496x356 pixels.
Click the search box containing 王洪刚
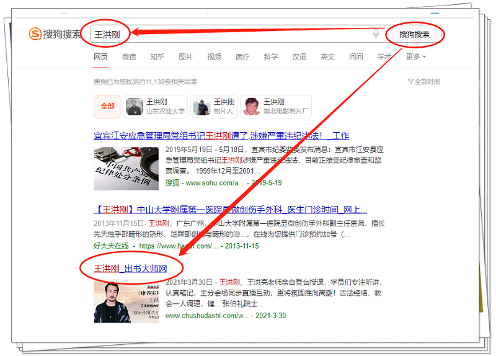pos(236,33)
